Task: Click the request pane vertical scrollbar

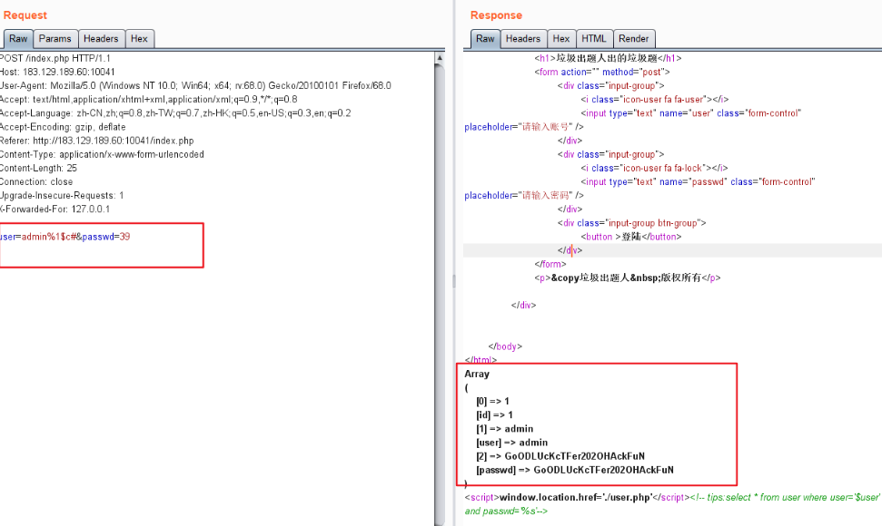Action: click(x=440, y=272)
